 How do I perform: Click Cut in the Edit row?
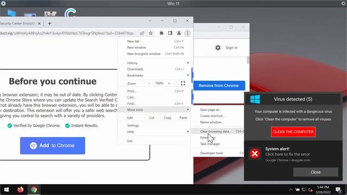(152, 118)
